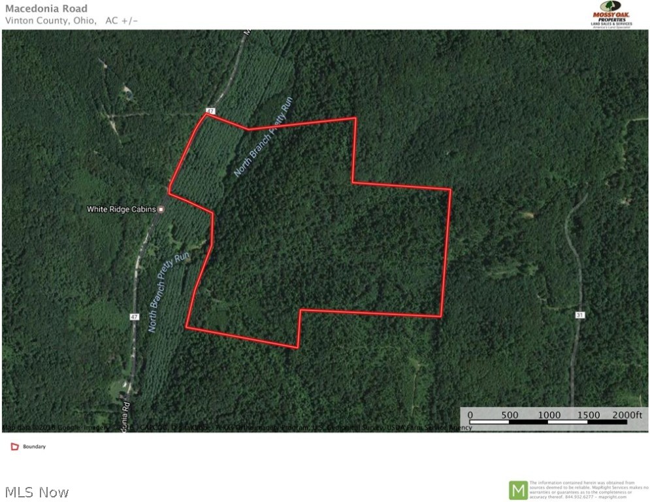Click the 500 mark on scale bar
This screenshot has width=650, height=502.
510,415
